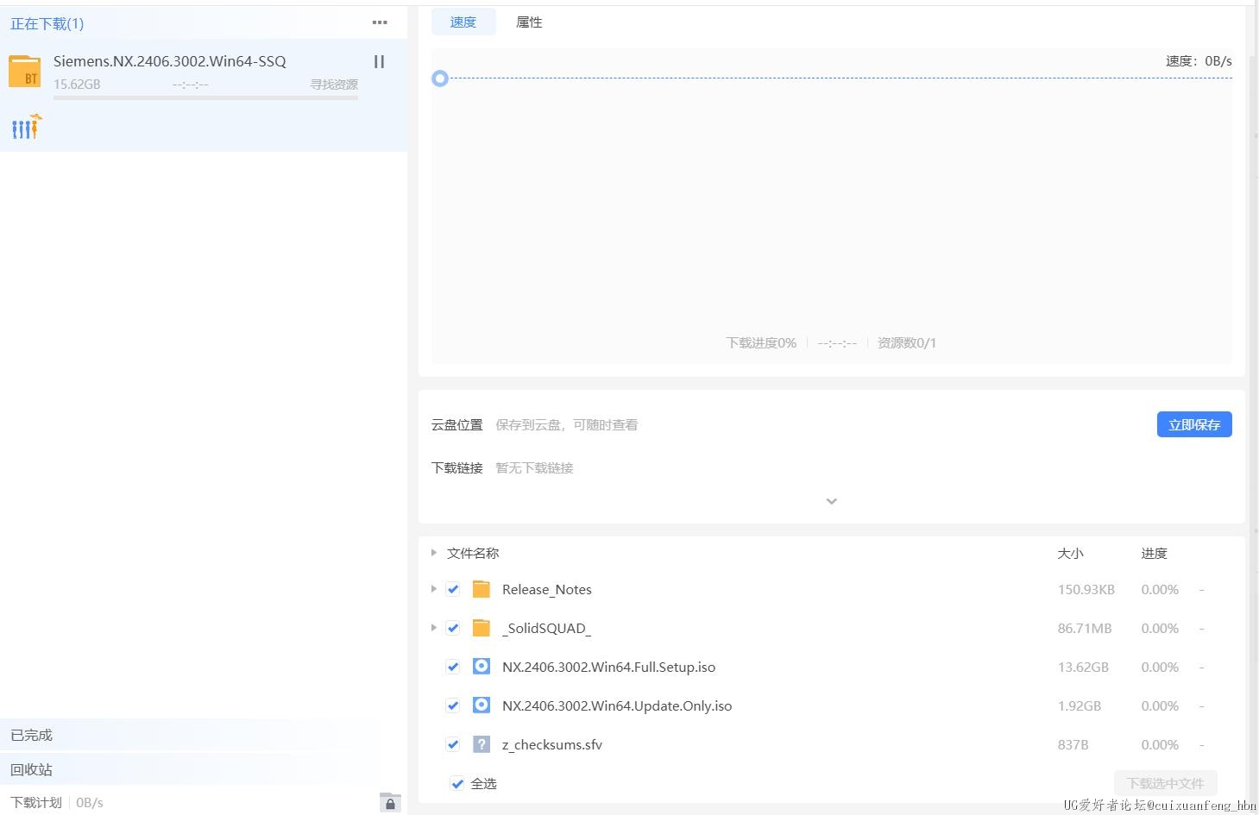The width and height of the screenshot is (1259, 815).
Task: Expand the _SolidSQUAD_ folder tree
Action: 433,628
